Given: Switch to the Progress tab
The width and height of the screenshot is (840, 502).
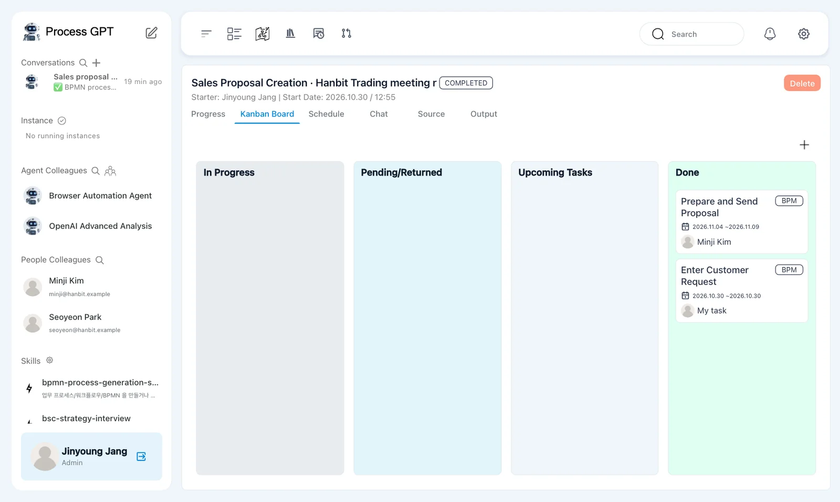Looking at the screenshot, I should click(x=208, y=114).
